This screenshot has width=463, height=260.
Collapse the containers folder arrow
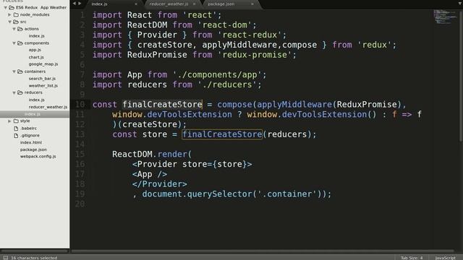[14, 71]
